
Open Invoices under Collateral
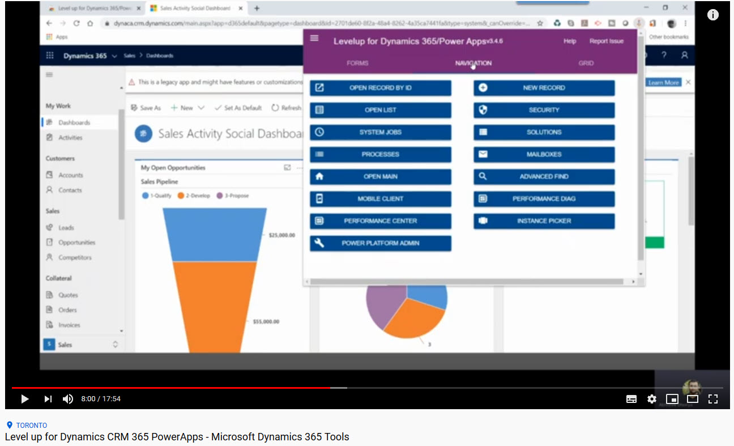69,325
